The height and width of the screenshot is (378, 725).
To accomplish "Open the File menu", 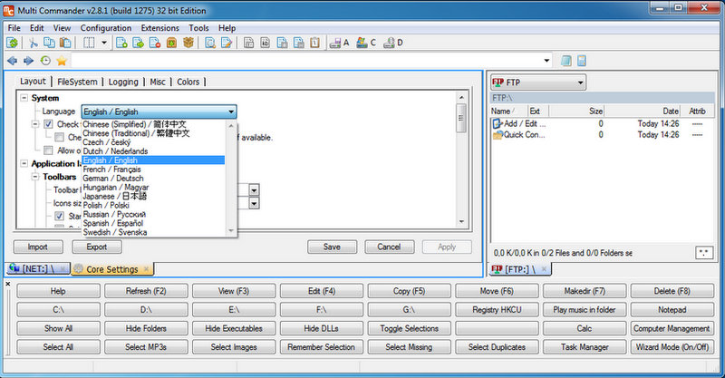I will pyautogui.click(x=14, y=28).
